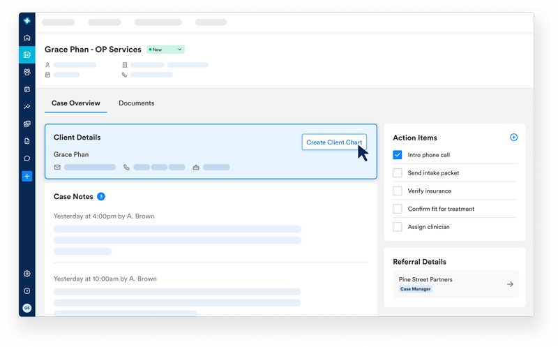Click the building icon under case title
This screenshot has width=558, height=347.
[x=125, y=65]
